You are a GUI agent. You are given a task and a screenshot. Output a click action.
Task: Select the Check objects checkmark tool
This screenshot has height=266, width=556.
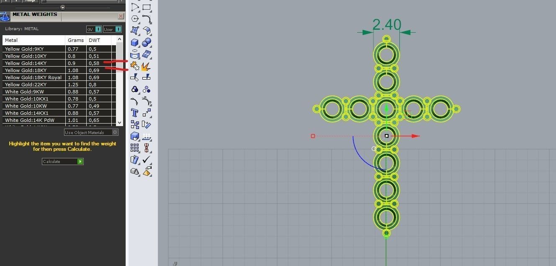pyautogui.click(x=147, y=160)
